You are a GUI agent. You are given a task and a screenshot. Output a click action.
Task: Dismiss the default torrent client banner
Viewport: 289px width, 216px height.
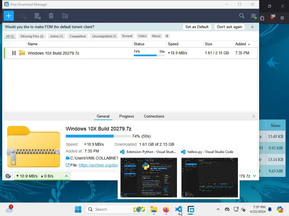252,27
